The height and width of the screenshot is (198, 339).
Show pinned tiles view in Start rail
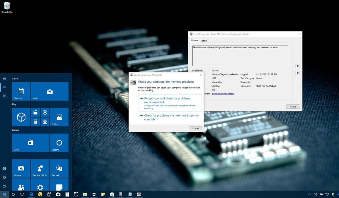pos(4,87)
